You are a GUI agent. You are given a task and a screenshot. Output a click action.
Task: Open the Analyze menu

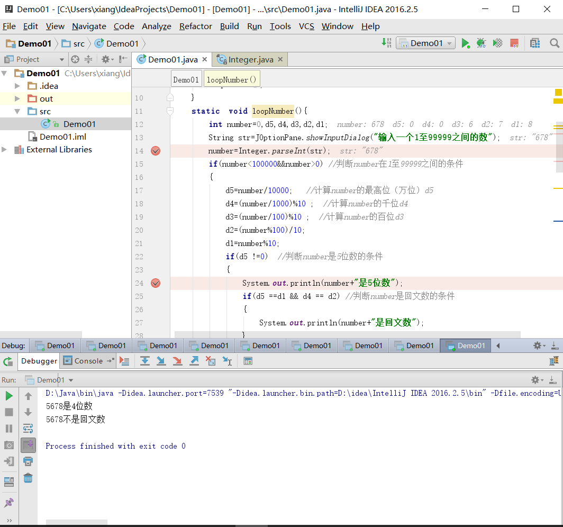156,26
